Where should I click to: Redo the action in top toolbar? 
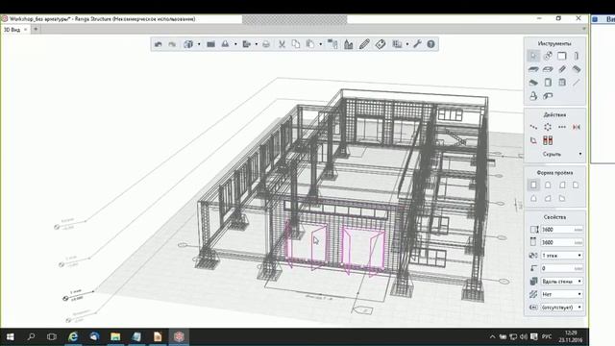172,44
